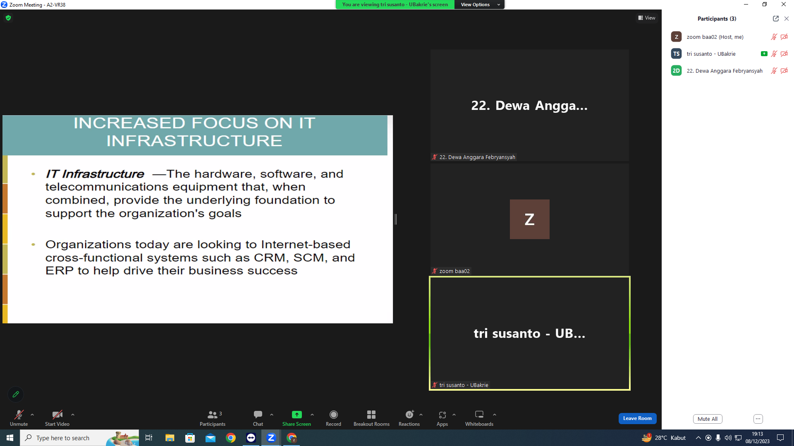Expand Apps options arrow
The image size is (794, 446).
(454, 415)
